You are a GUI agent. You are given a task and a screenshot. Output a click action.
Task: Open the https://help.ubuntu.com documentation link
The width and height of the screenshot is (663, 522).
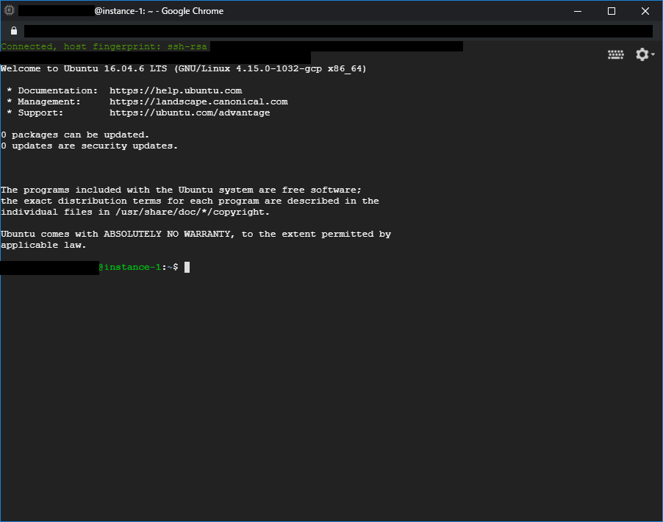tap(176, 90)
